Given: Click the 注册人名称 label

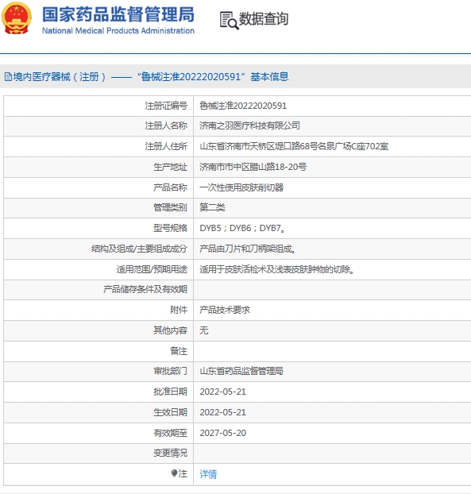Looking at the screenshot, I should point(166,125).
